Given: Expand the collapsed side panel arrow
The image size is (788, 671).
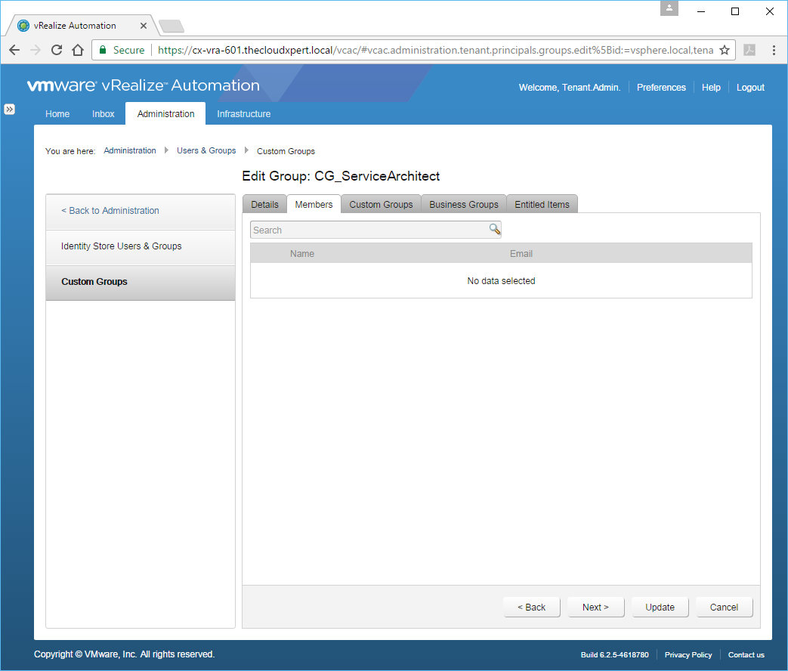Looking at the screenshot, I should tap(10, 109).
